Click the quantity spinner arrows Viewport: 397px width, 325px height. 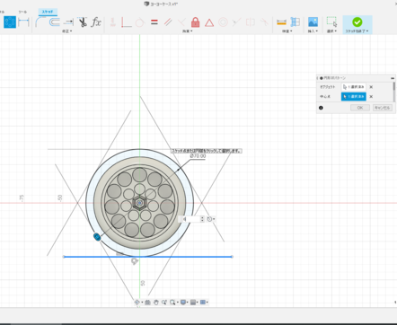[x=202, y=219]
